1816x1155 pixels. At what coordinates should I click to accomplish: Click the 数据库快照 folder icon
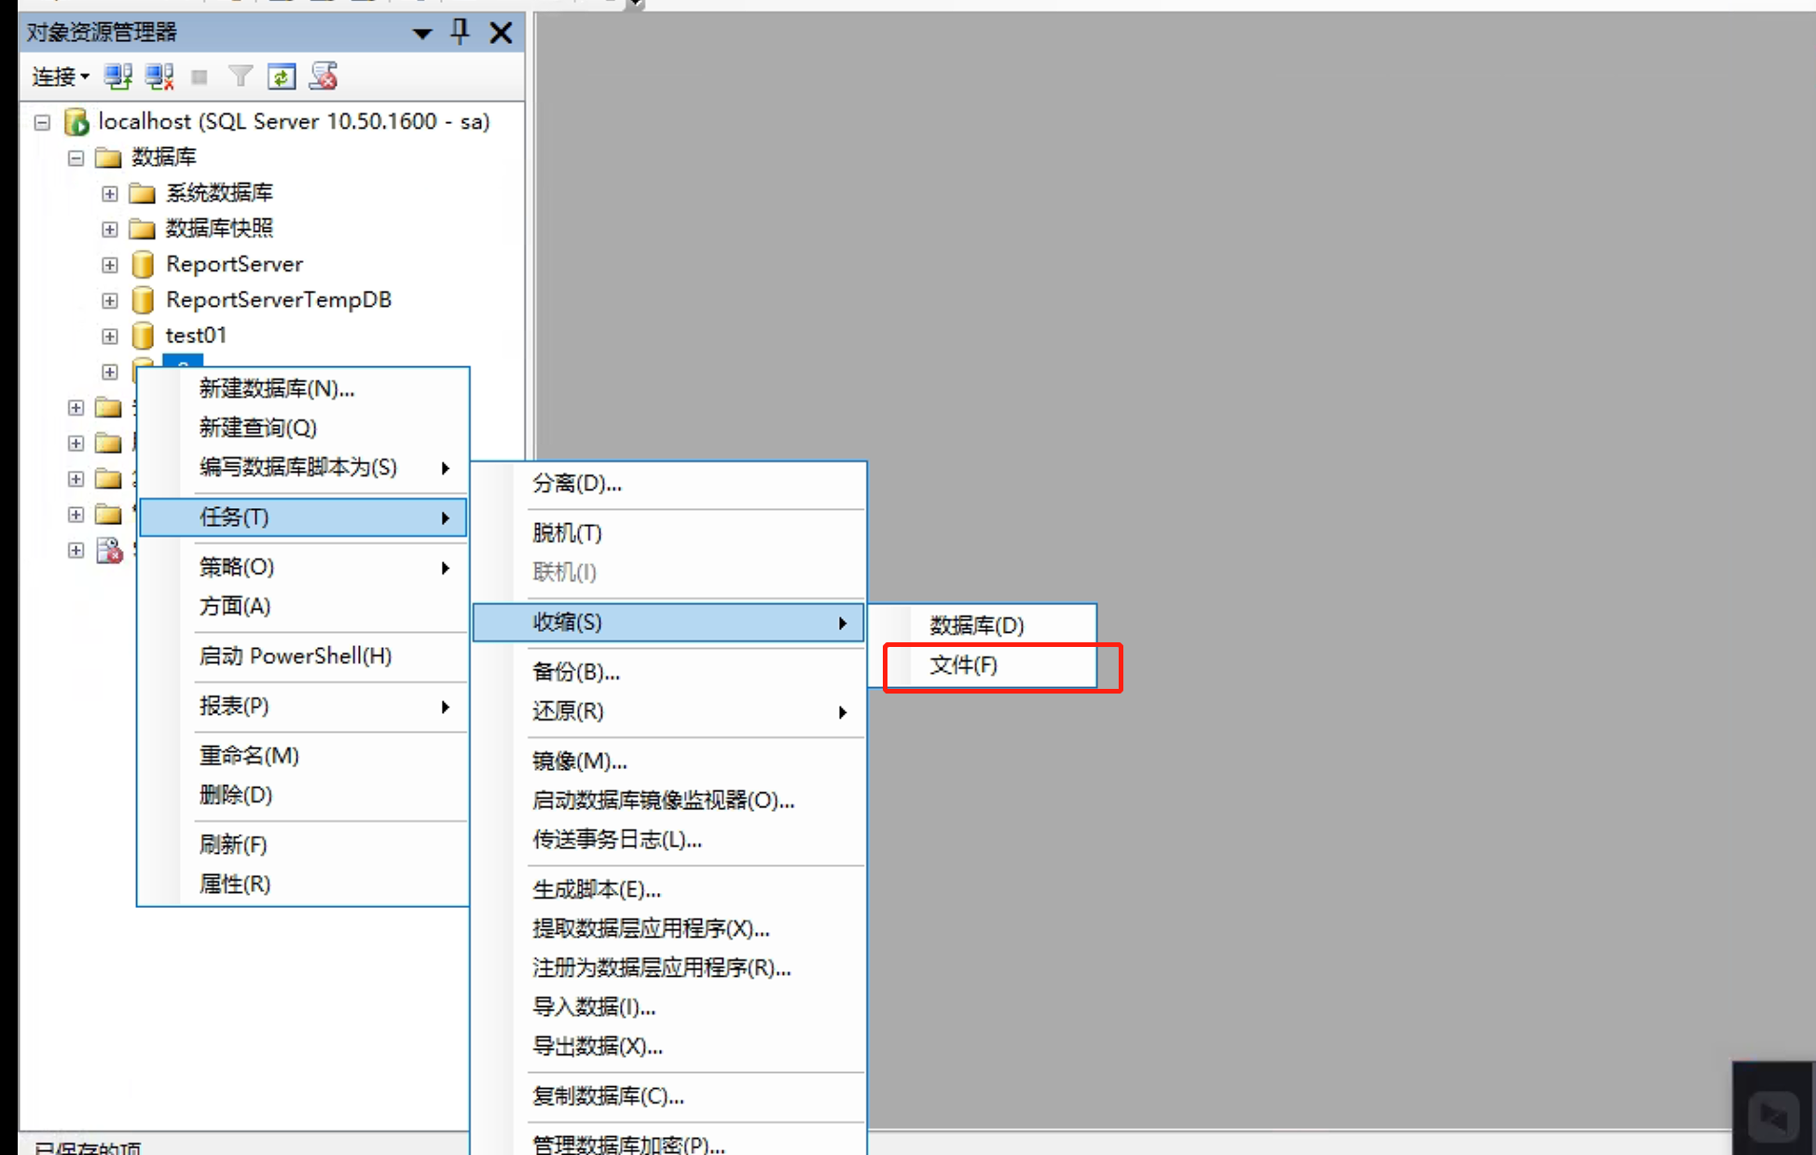click(142, 228)
